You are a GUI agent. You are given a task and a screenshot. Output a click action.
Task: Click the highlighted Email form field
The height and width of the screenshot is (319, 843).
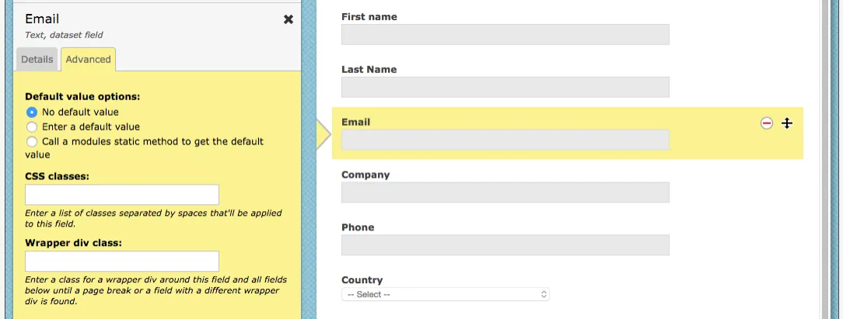tap(505, 140)
